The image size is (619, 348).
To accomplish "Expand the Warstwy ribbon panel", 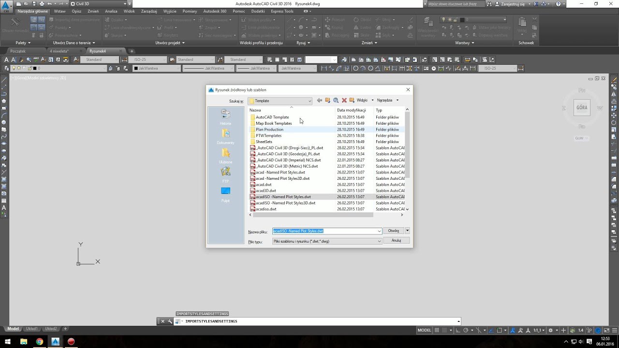I will [x=465, y=43].
